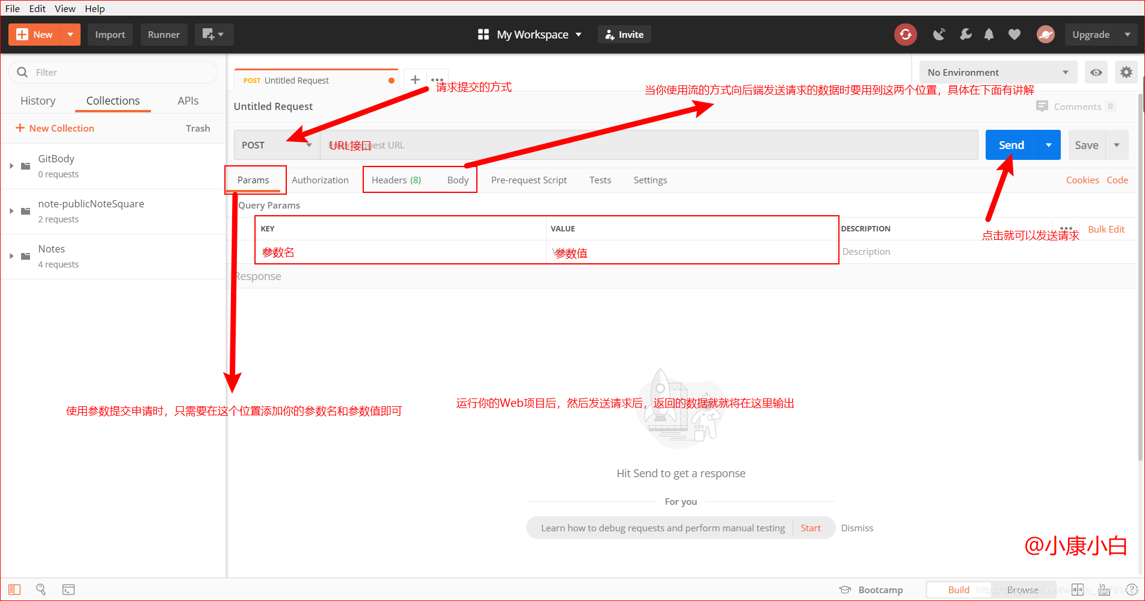
Task: Open the tab options ellipsis
Action: (x=437, y=79)
